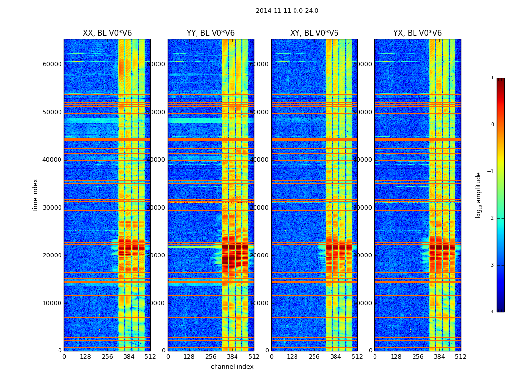The image size is (512, 390).
Task: Click the figure title "2014-11-11 0.0-24.0"
Action: pyautogui.click(x=287, y=11)
